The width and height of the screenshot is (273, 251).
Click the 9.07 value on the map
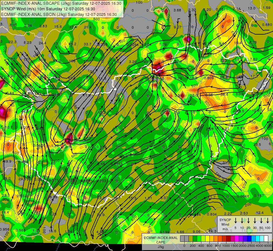178,27
